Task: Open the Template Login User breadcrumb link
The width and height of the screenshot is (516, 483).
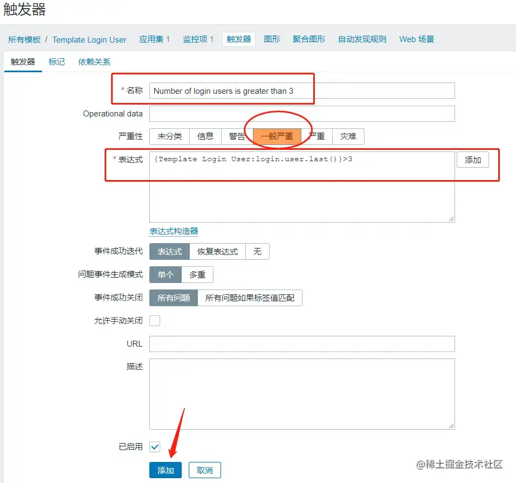Action: [x=89, y=40]
